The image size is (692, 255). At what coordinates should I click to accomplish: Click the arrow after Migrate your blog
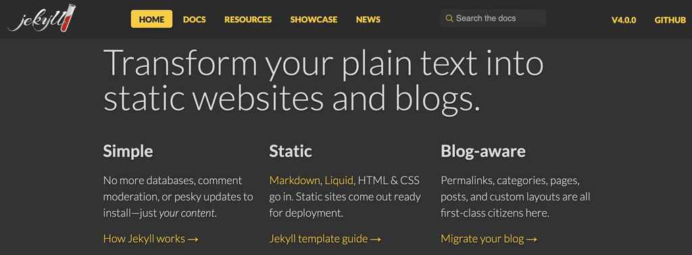click(x=532, y=239)
